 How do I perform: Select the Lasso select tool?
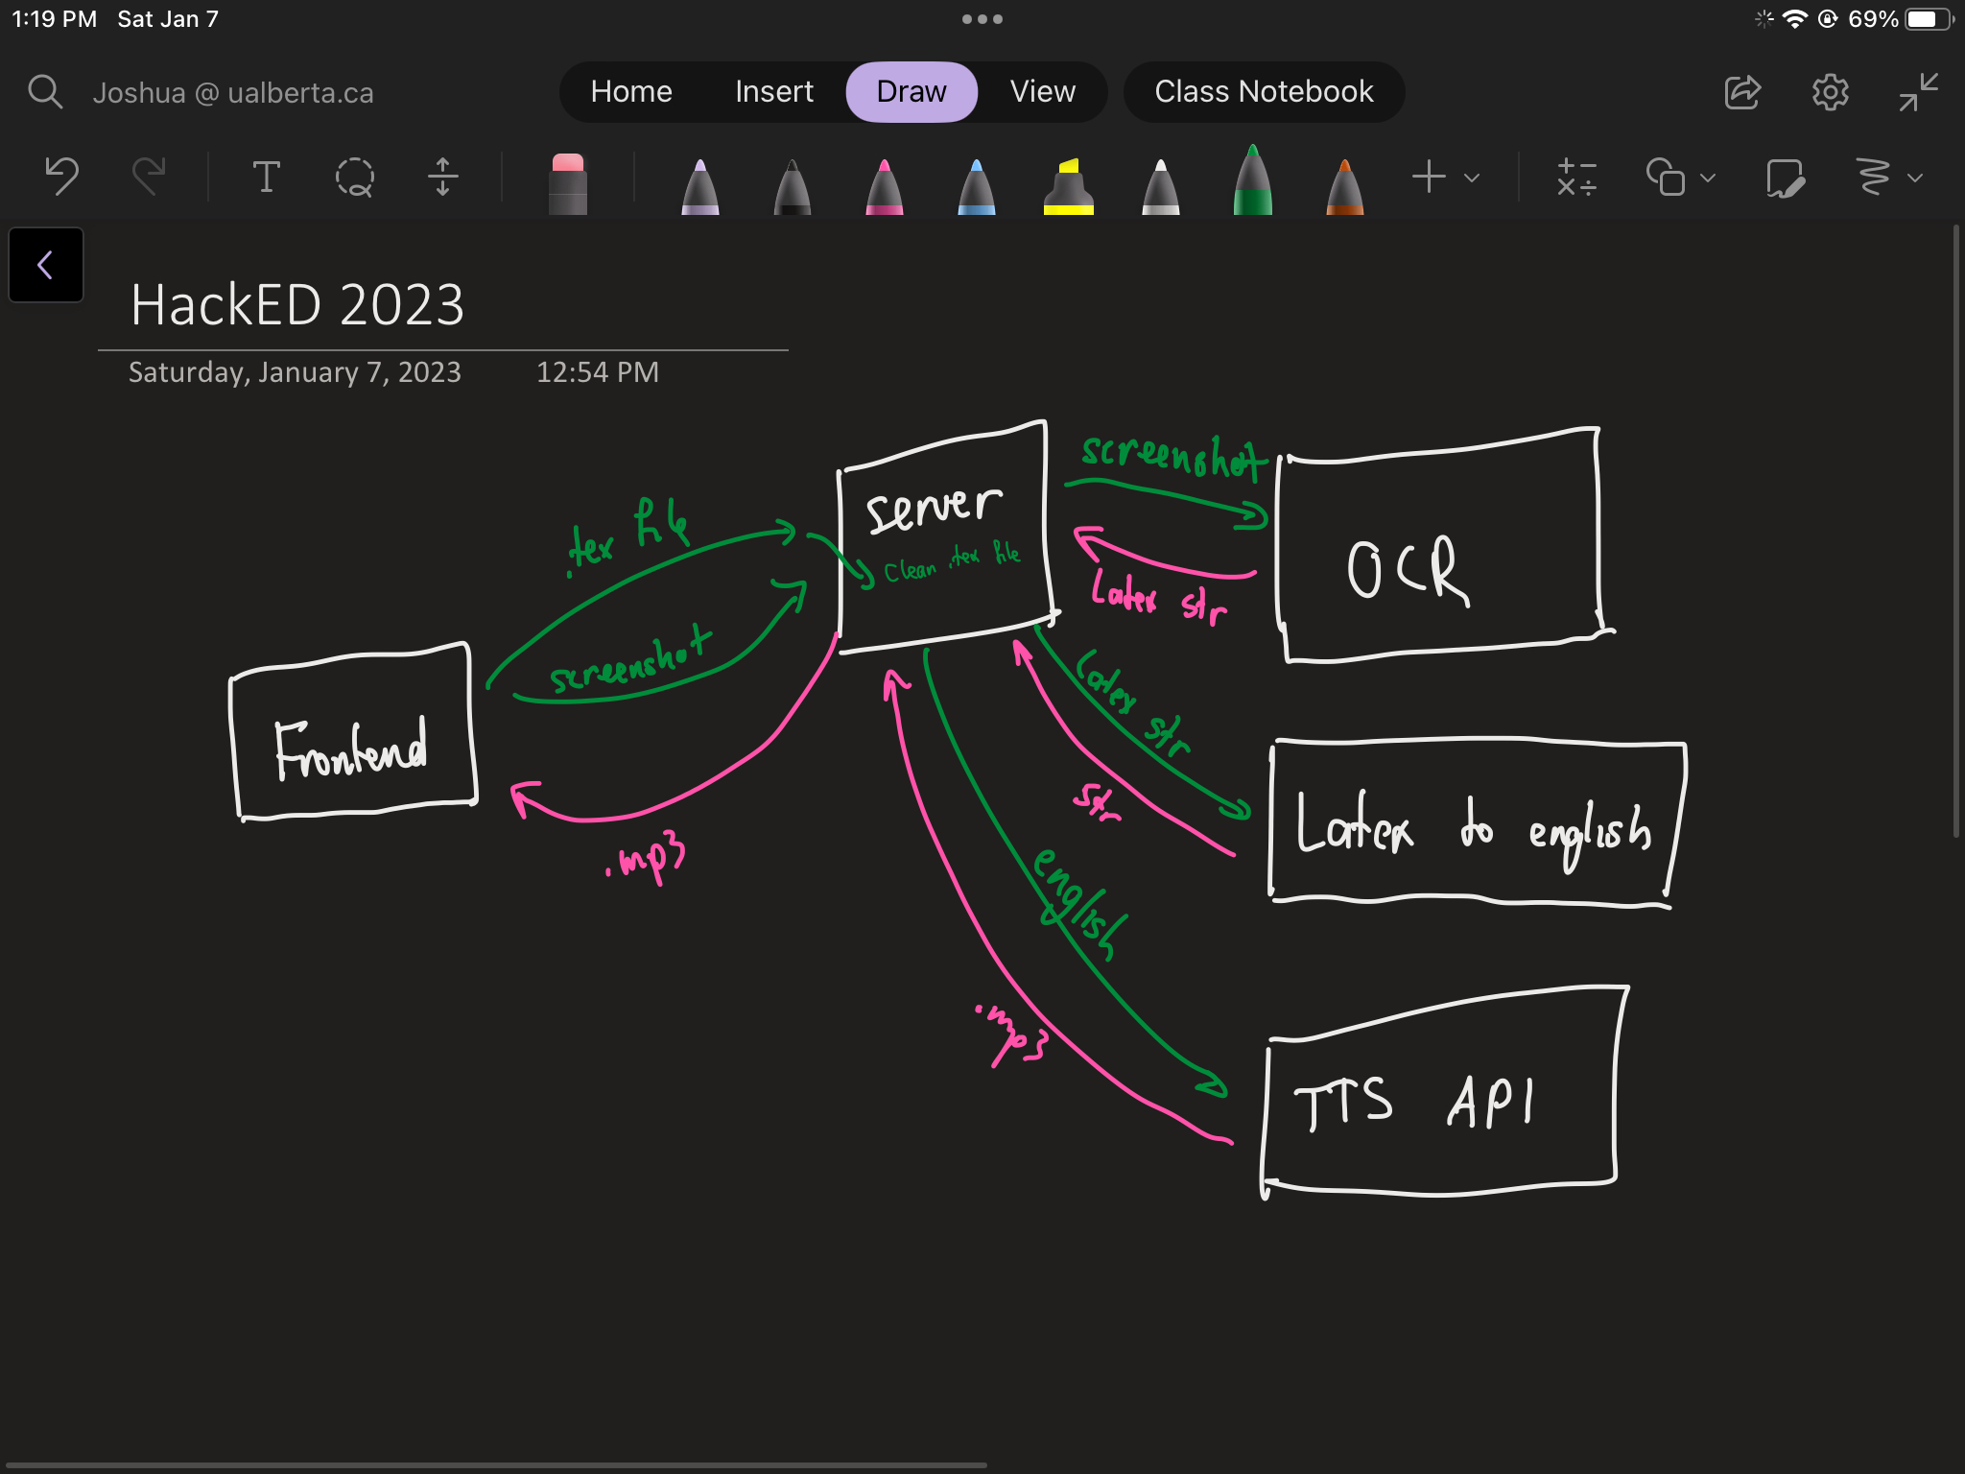click(354, 177)
